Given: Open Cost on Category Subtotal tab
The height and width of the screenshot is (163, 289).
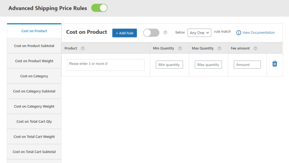Looking at the screenshot, I should pos(34,91).
